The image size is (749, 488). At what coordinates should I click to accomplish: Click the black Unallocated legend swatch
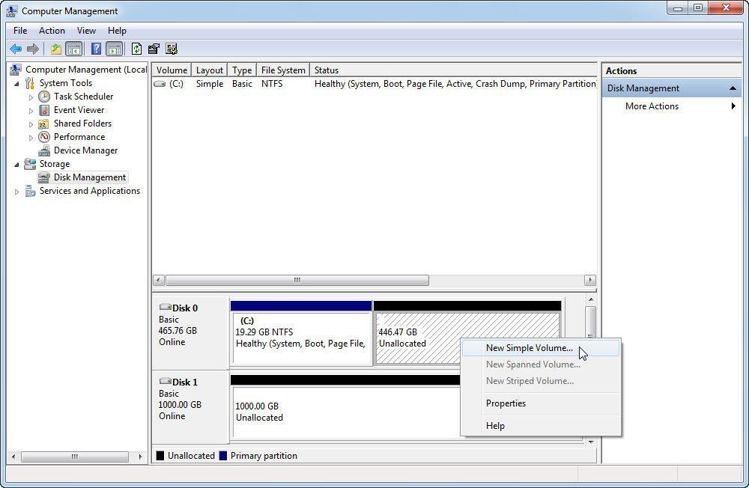pos(160,456)
